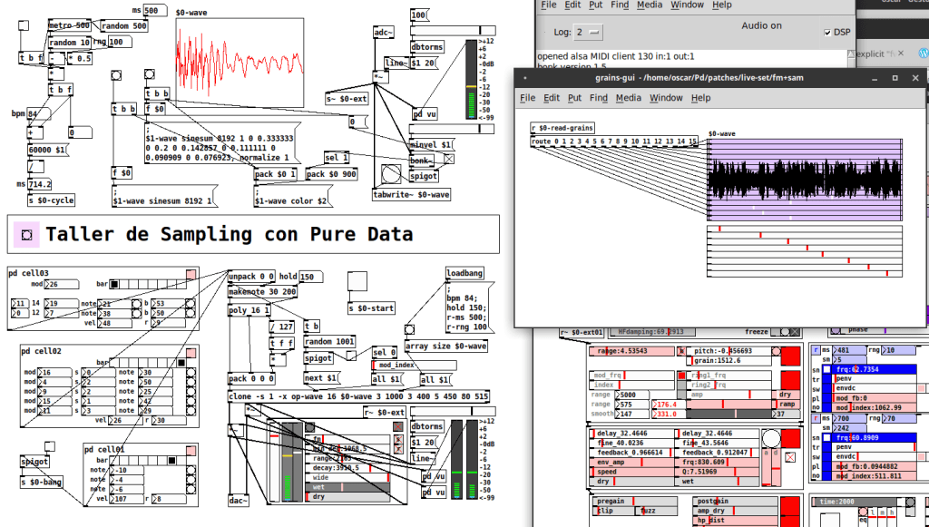The height and width of the screenshot is (527, 929).
Task: Open the Log level dropdown
Action: click(590, 32)
